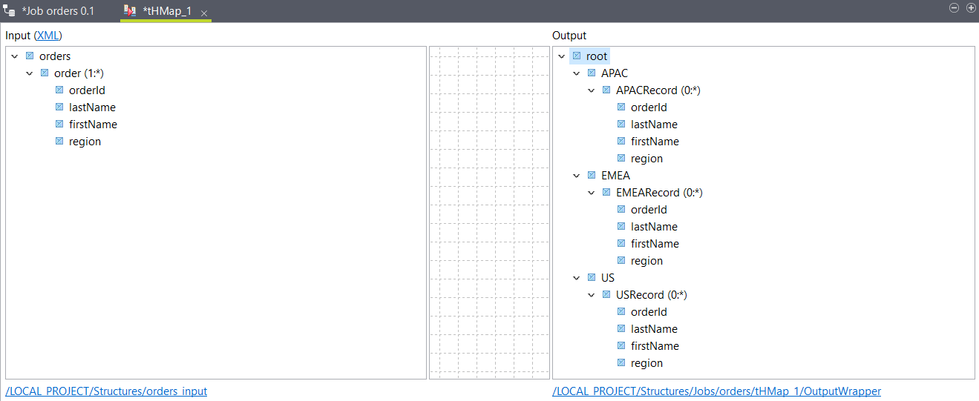Select the tHMap_1 tab

click(166, 11)
